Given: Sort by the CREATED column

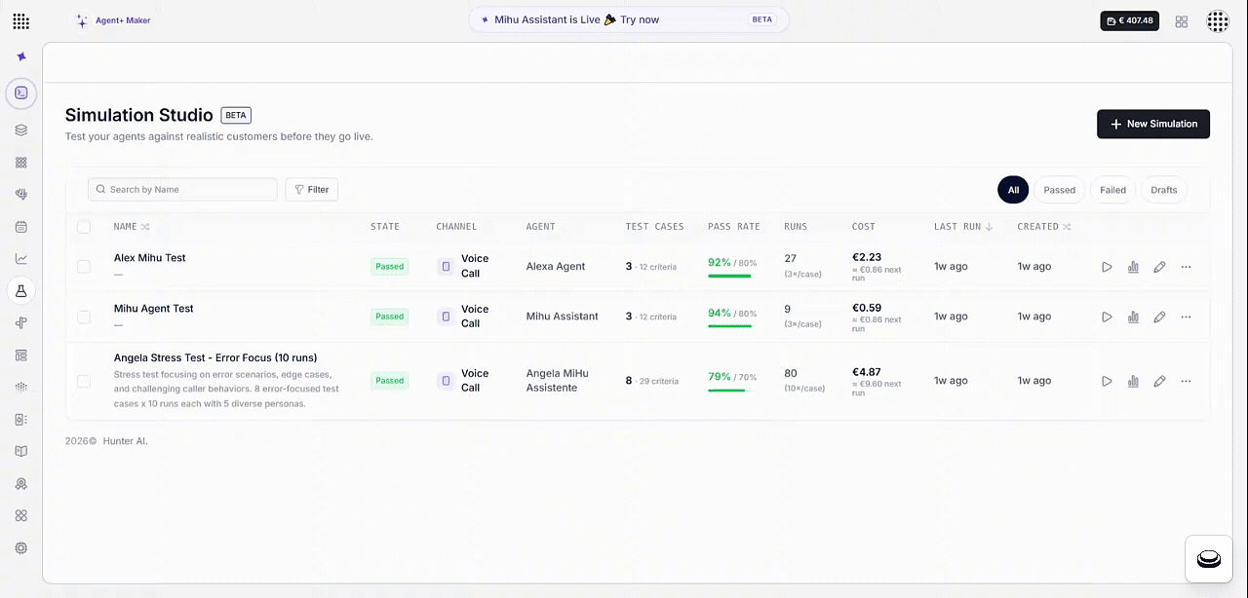Looking at the screenshot, I should [x=1044, y=226].
